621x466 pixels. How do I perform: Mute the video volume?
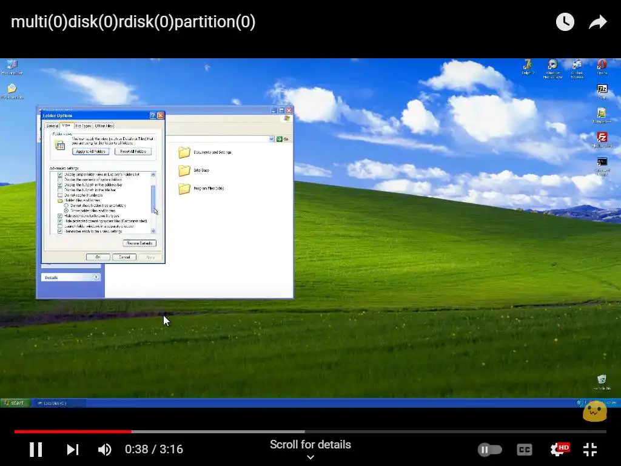pos(104,450)
